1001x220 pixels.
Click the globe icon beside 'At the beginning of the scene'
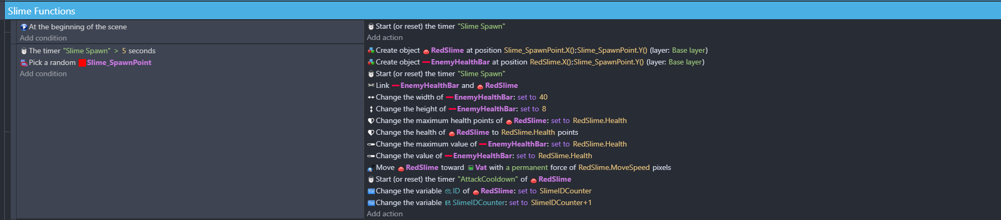pos(24,27)
